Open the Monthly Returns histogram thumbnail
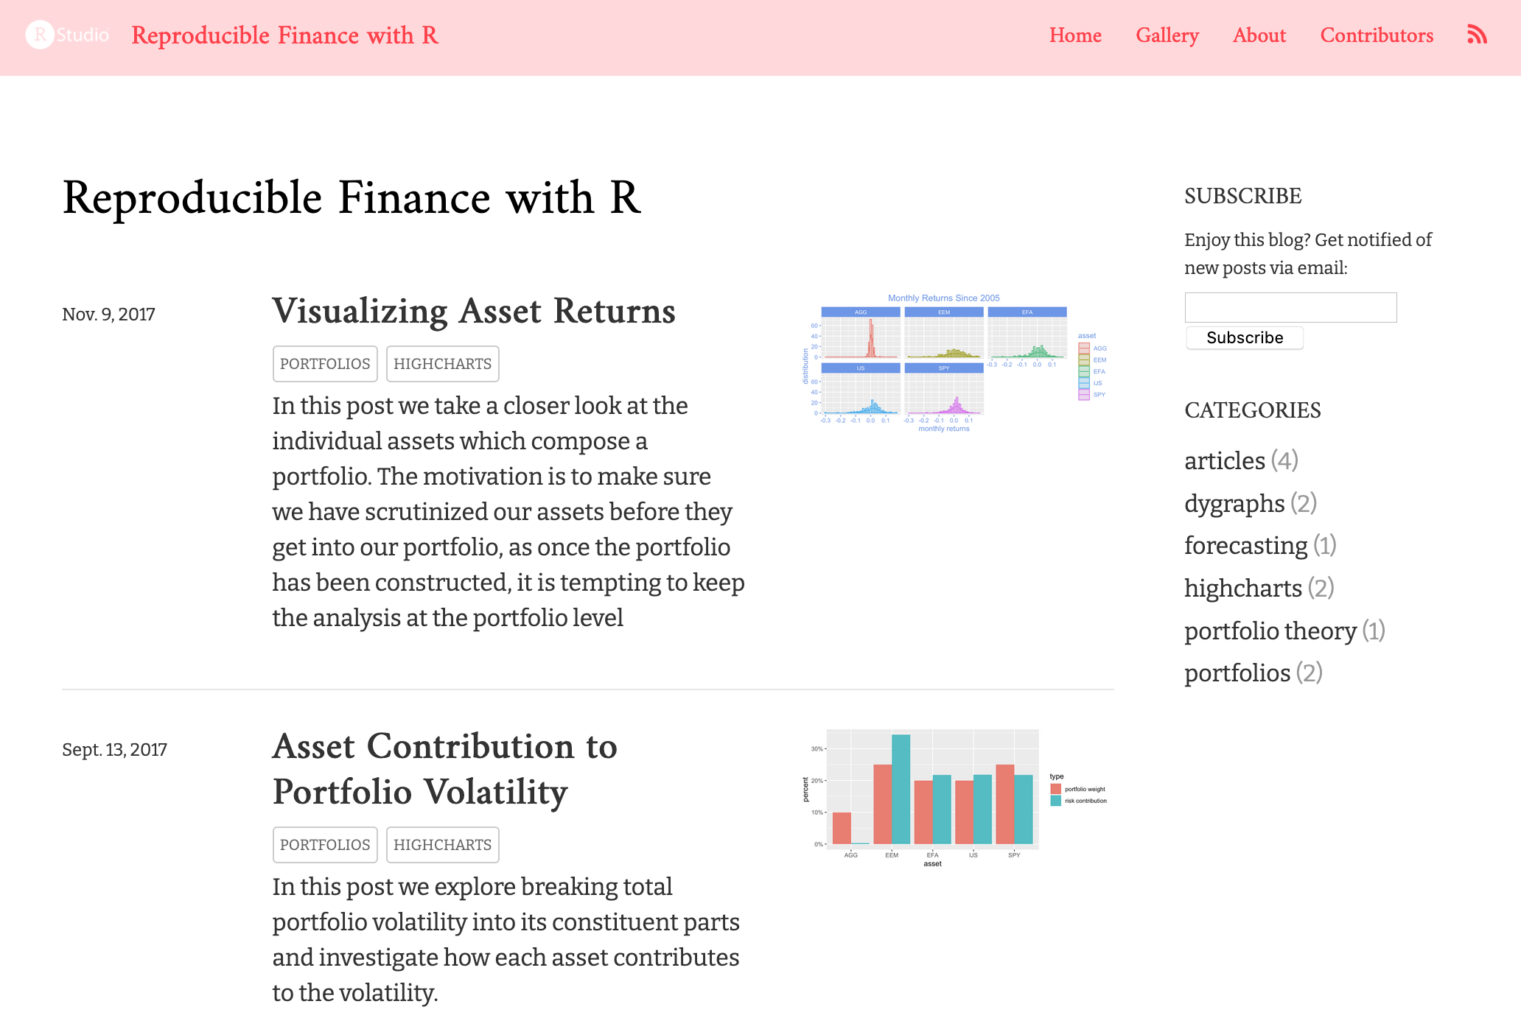This screenshot has height=1018, width=1521. (x=955, y=364)
